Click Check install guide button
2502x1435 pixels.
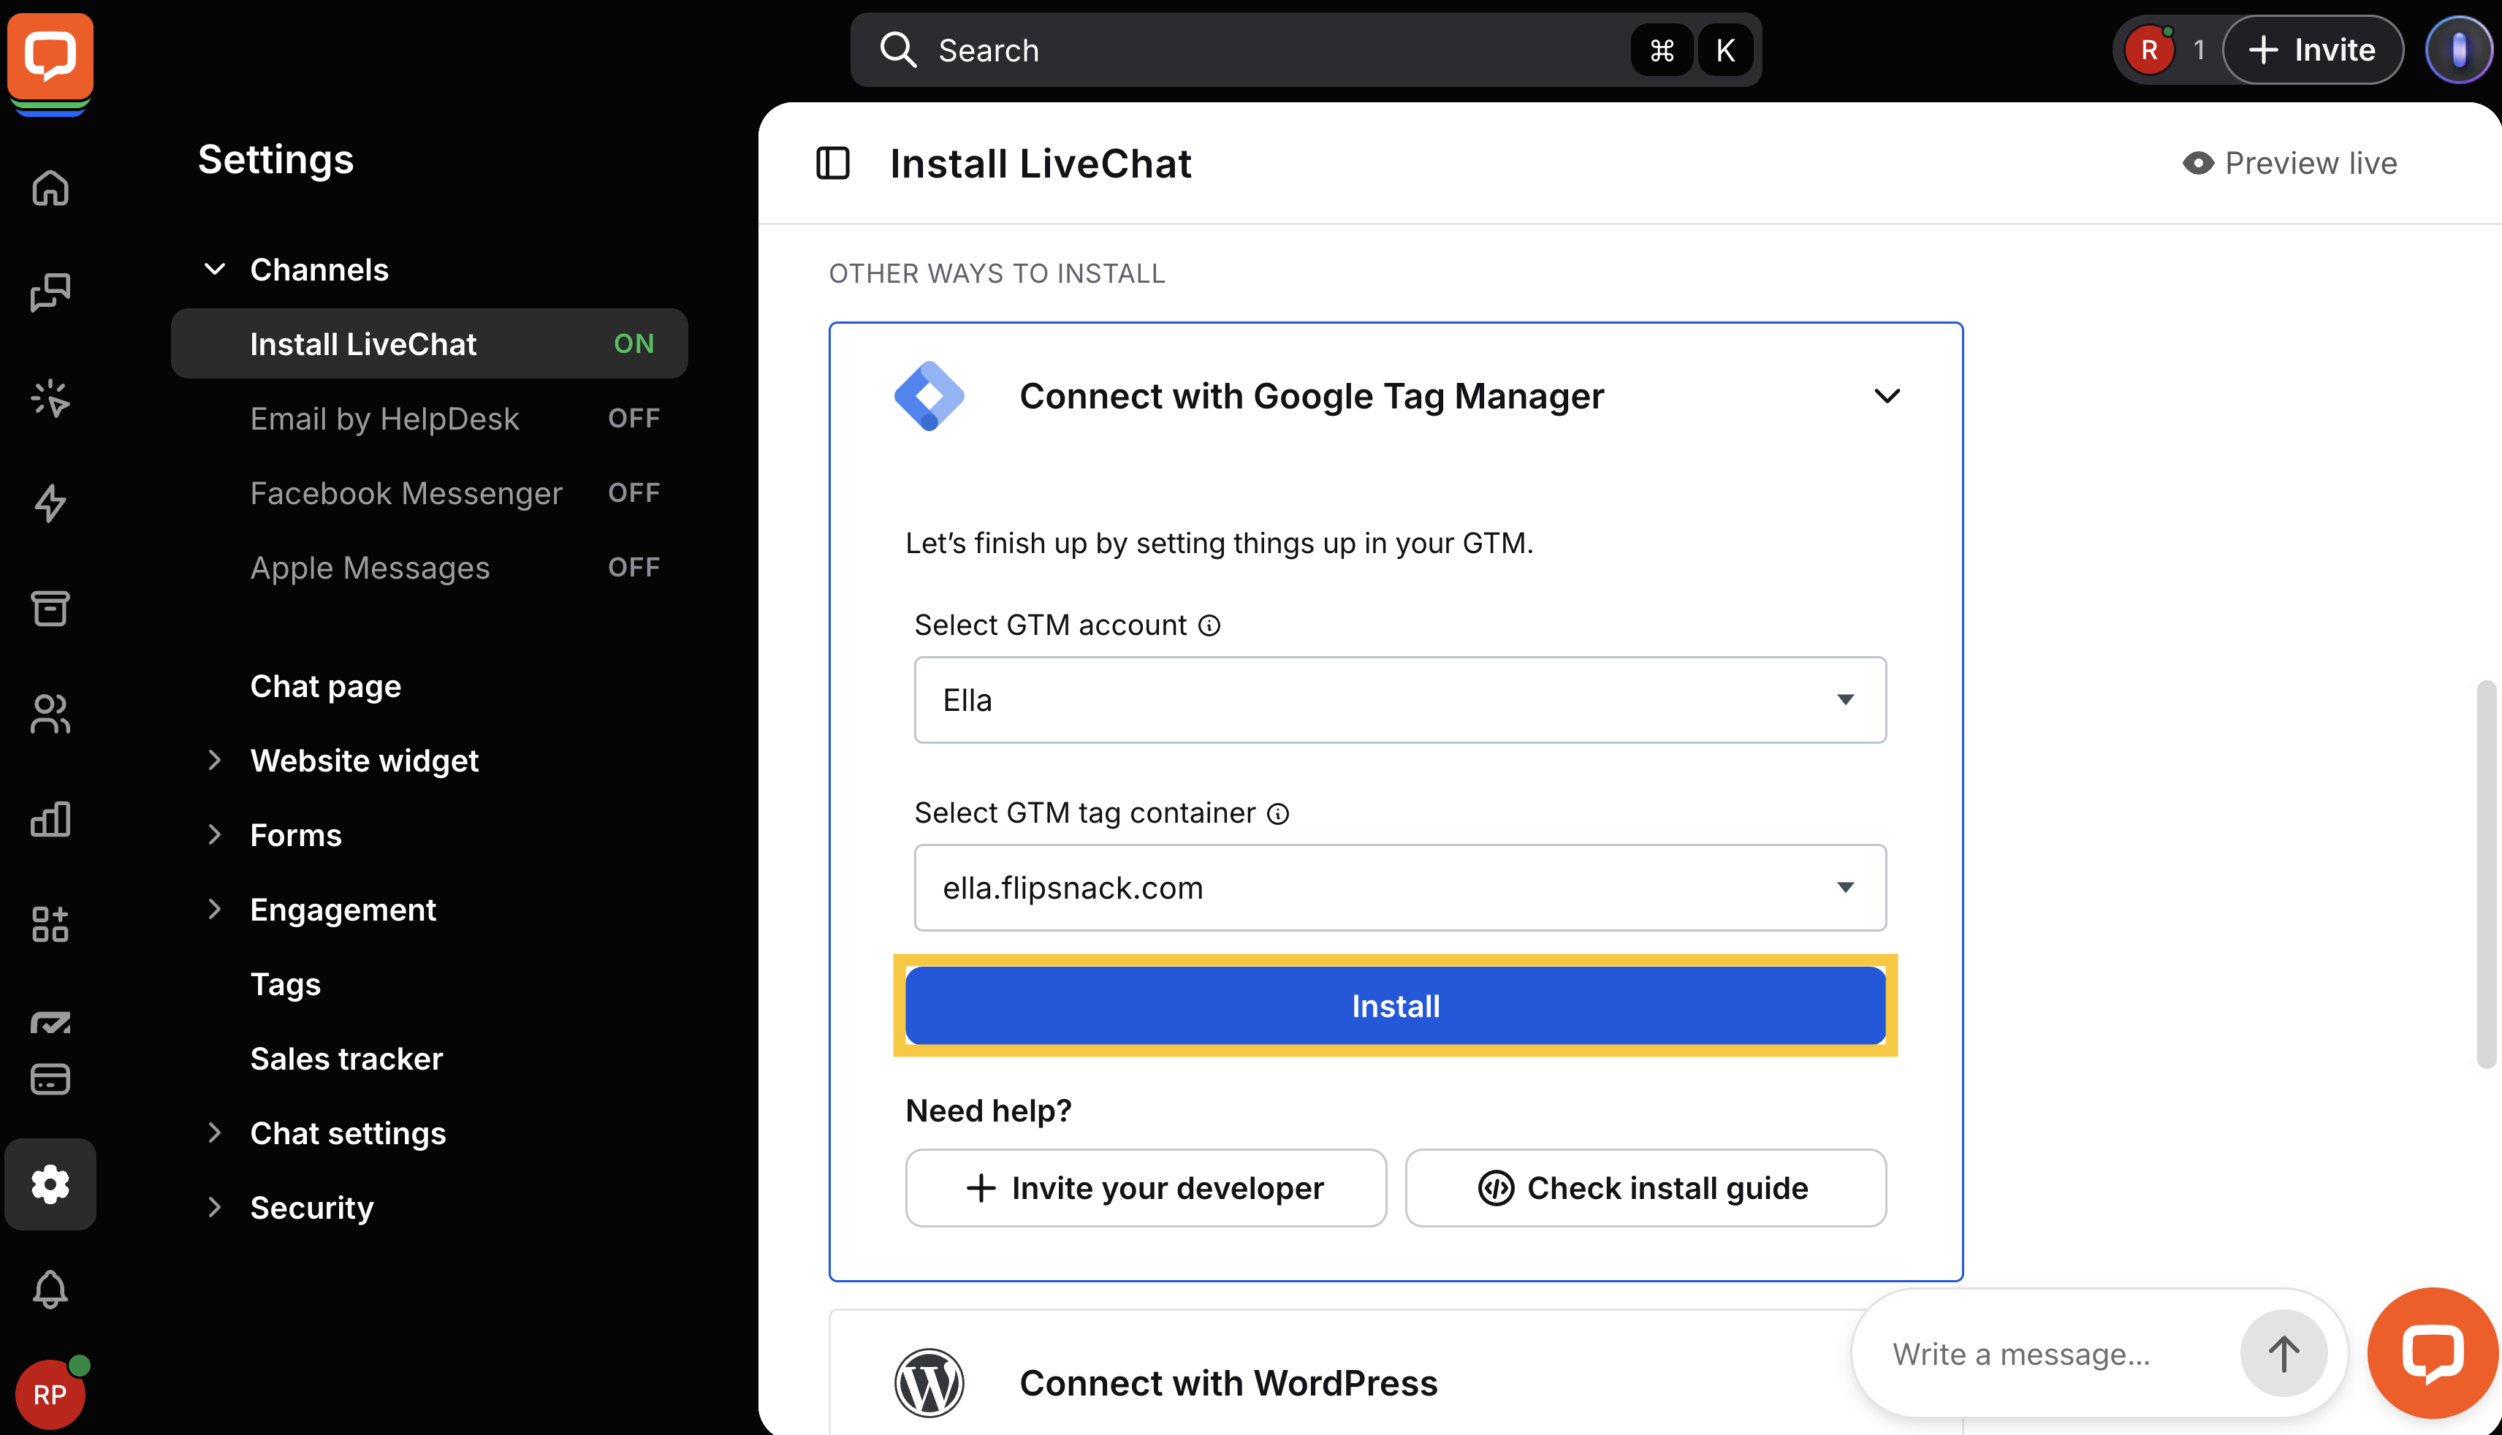tap(1646, 1187)
